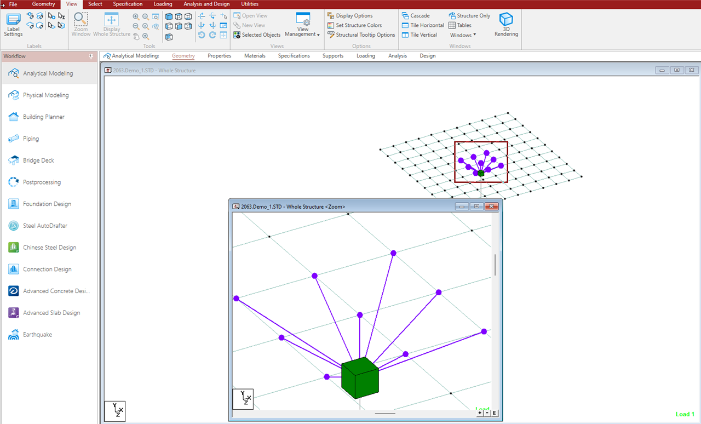This screenshot has width=701, height=424.
Task: Tile windows horizontally
Action: click(423, 25)
